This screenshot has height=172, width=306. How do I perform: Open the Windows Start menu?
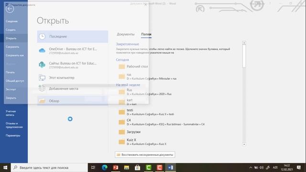pyautogui.click(x=5, y=168)
